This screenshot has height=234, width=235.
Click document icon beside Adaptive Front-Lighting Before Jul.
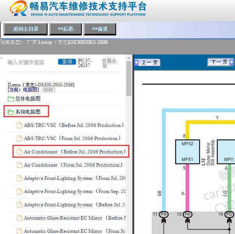[19, 205]
